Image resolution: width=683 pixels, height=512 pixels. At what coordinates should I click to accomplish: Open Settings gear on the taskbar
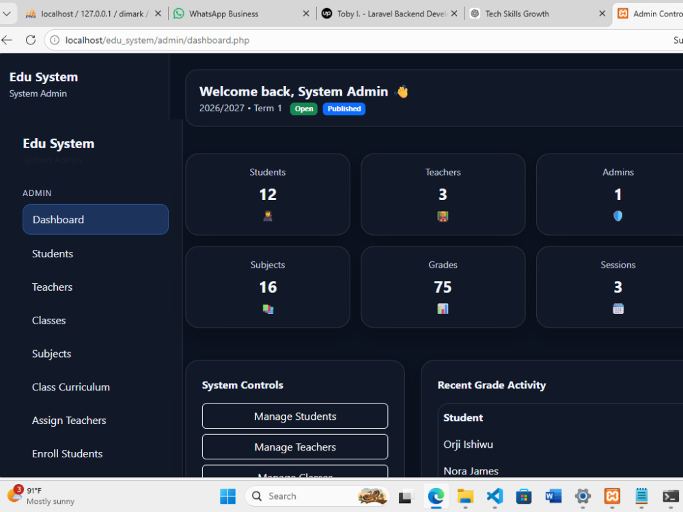[x=583, y=496]
